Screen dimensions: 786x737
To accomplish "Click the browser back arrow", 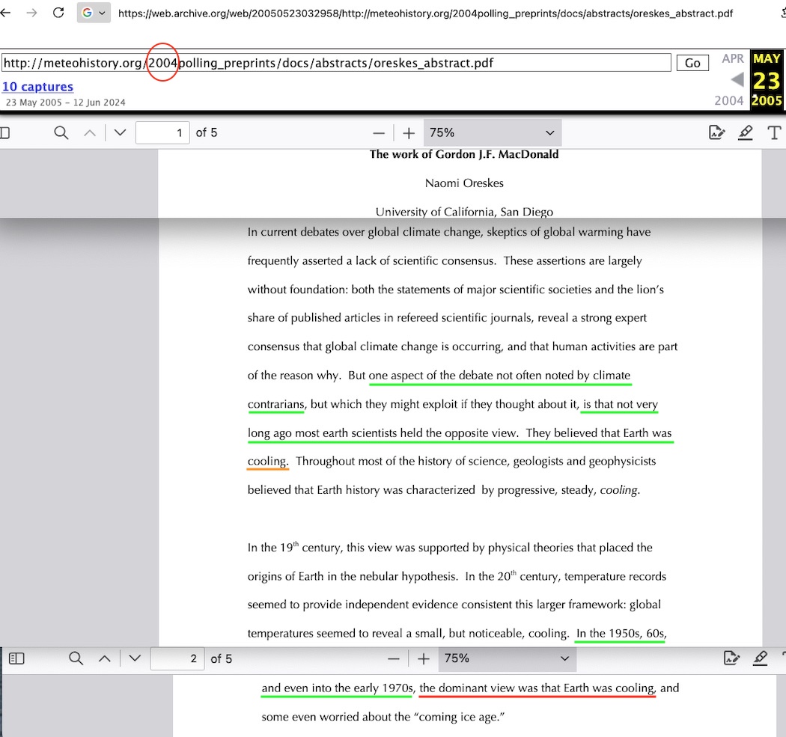I will point(6,13).
